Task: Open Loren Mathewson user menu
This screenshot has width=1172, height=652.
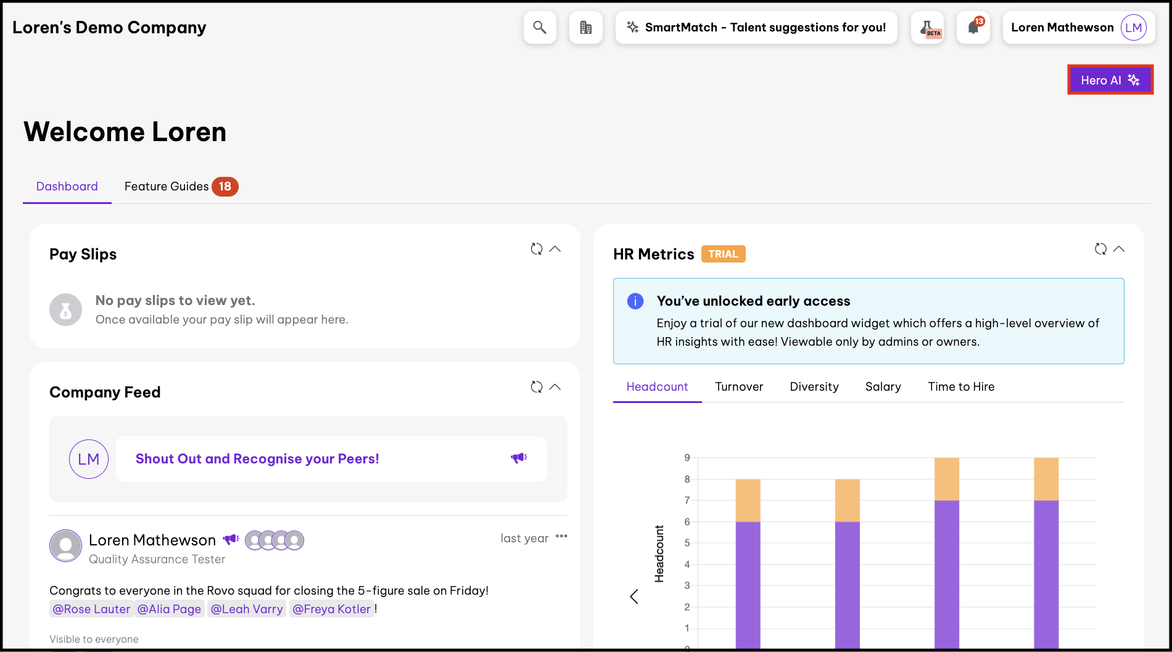Action: click(x=1079, y=28)
